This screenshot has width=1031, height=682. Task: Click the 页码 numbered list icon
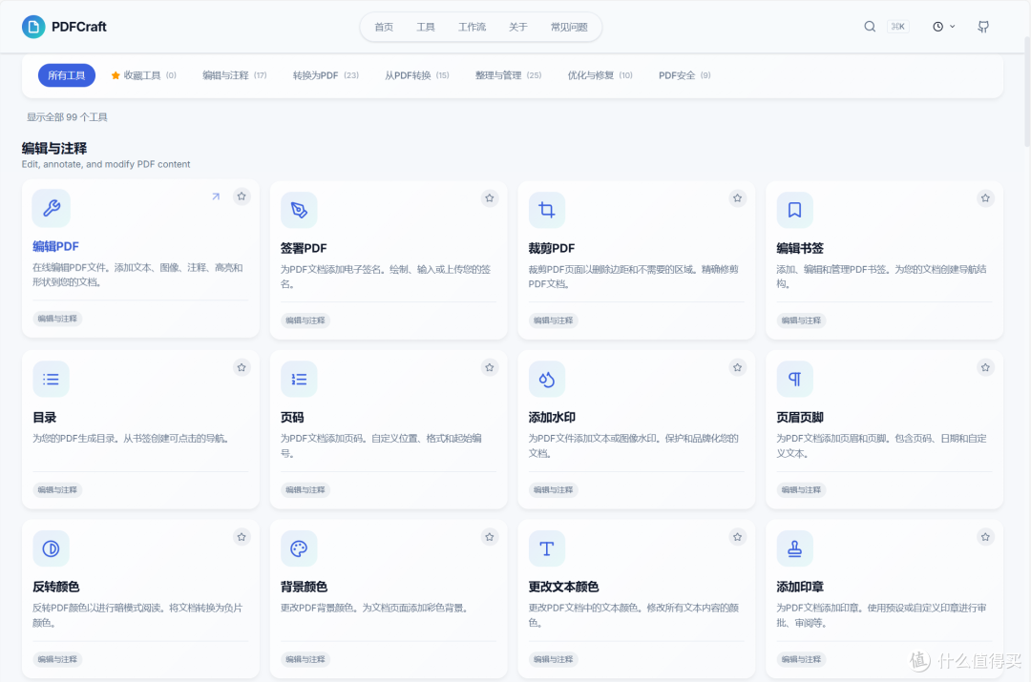point(299,379)
